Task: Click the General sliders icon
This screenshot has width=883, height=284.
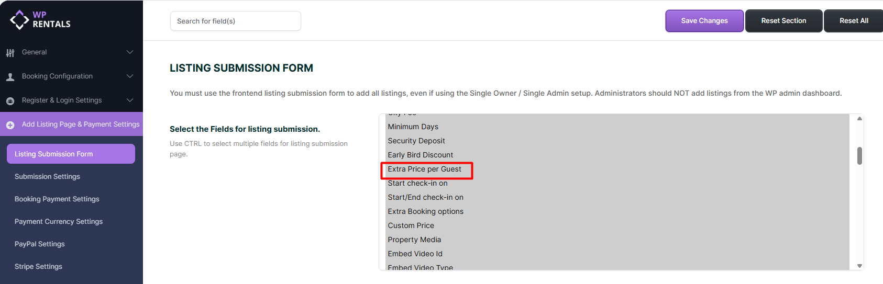Action: pyautogui.click(x=10, y=53)
